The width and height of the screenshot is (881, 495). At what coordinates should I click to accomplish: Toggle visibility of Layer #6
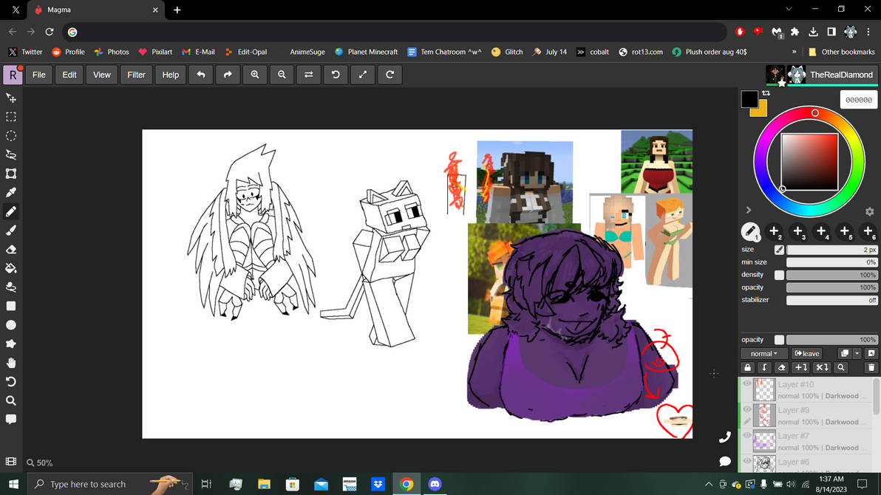[746, 461]
